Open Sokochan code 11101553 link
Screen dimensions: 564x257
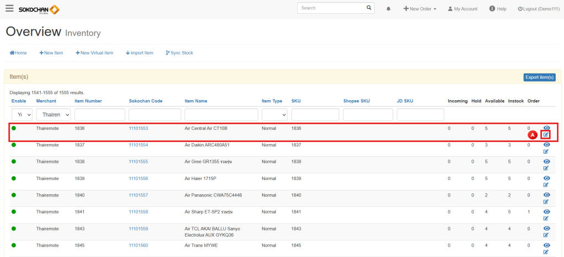click(138, 128)
